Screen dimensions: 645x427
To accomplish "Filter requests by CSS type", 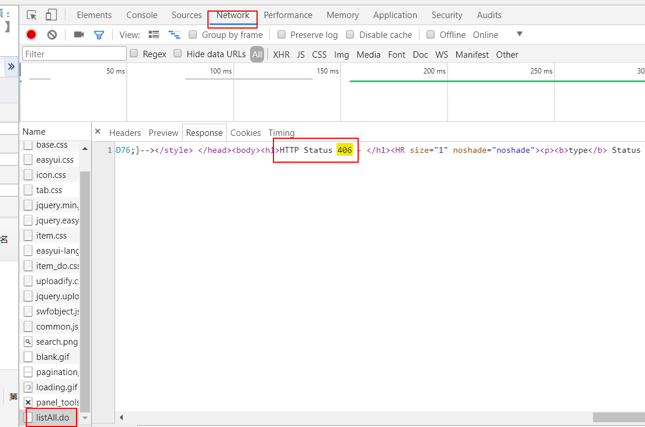I will [x=319, y=55].
